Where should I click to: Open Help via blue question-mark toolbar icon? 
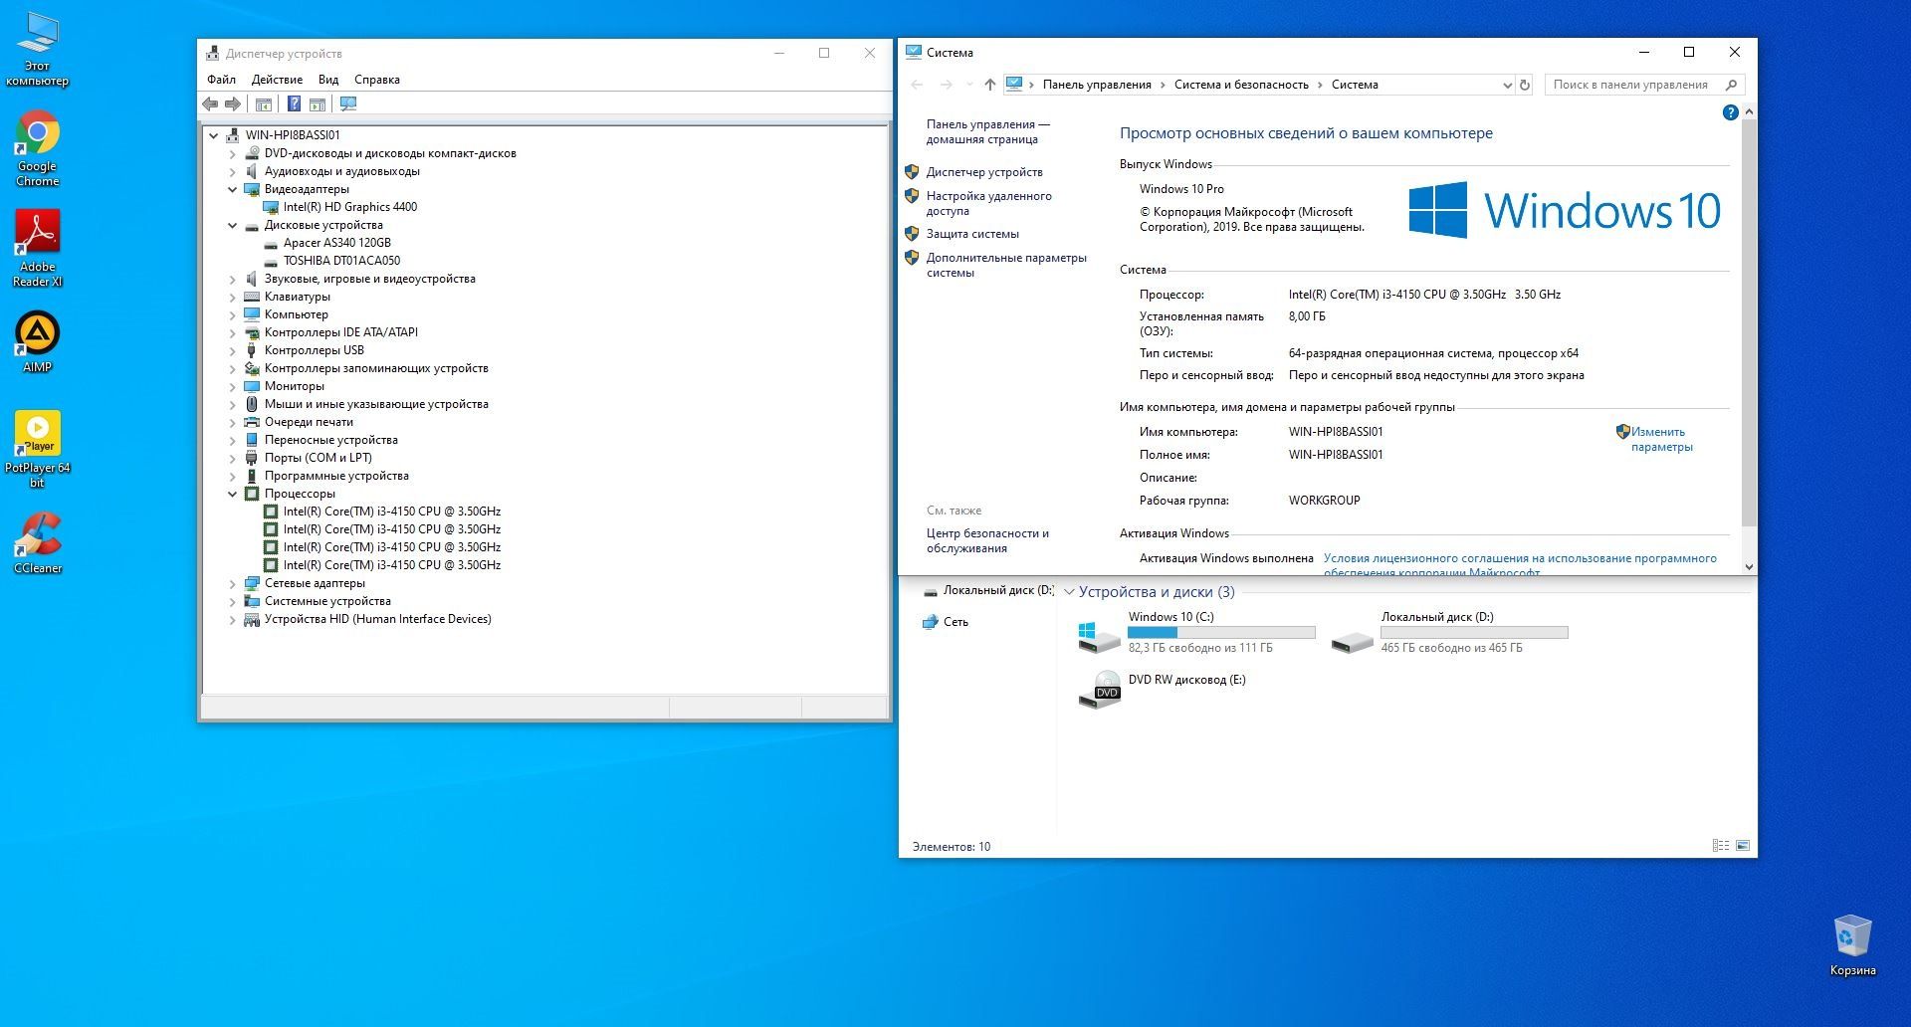click(x=294, y=103)
